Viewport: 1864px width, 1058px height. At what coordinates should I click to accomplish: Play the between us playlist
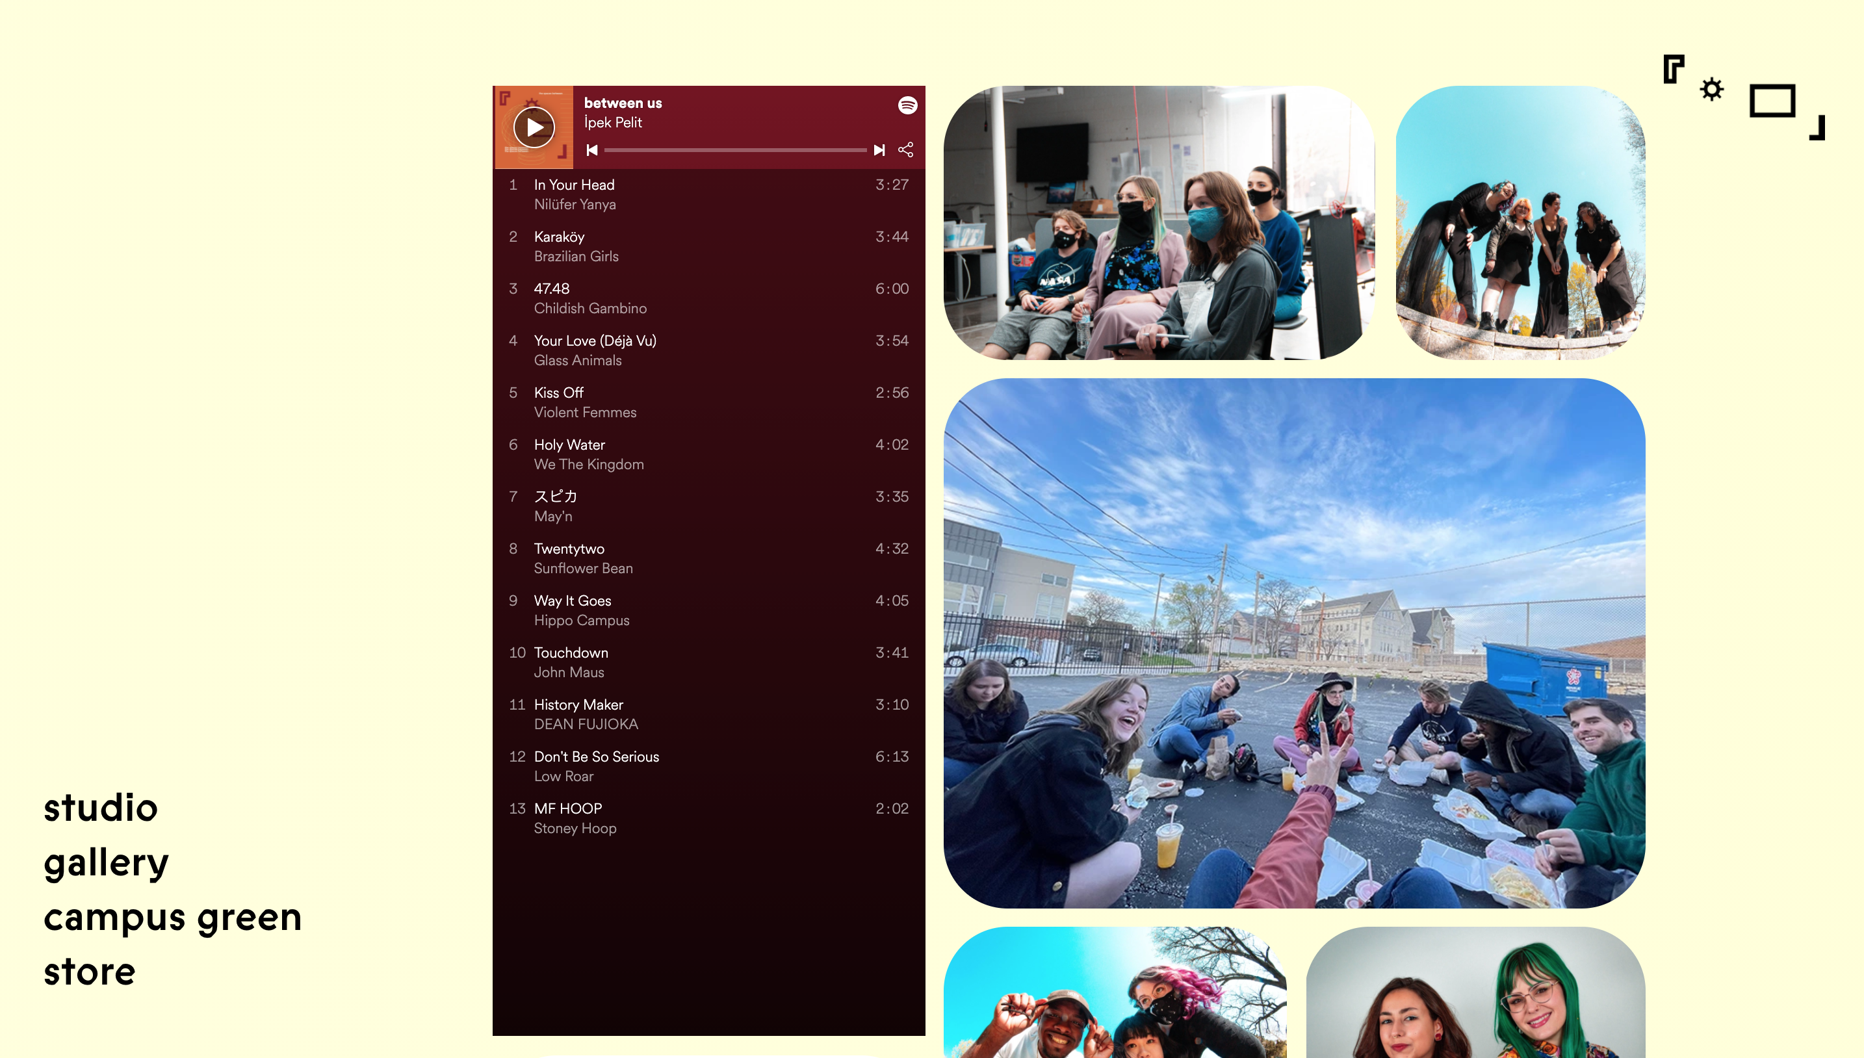point(534,127)
